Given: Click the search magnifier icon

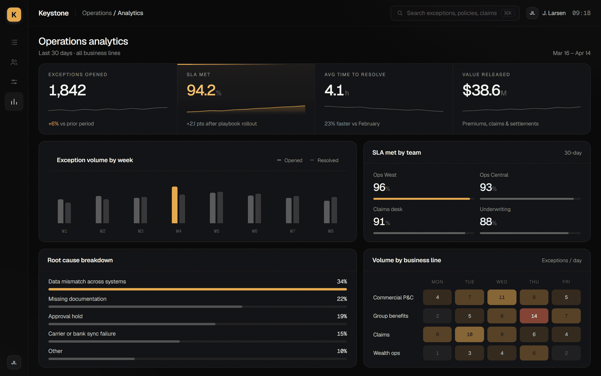Looking at the screenshot, I should pos(400,13).
